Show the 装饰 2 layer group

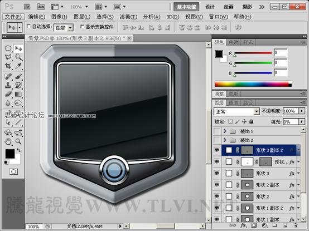[x=217, y=140]
